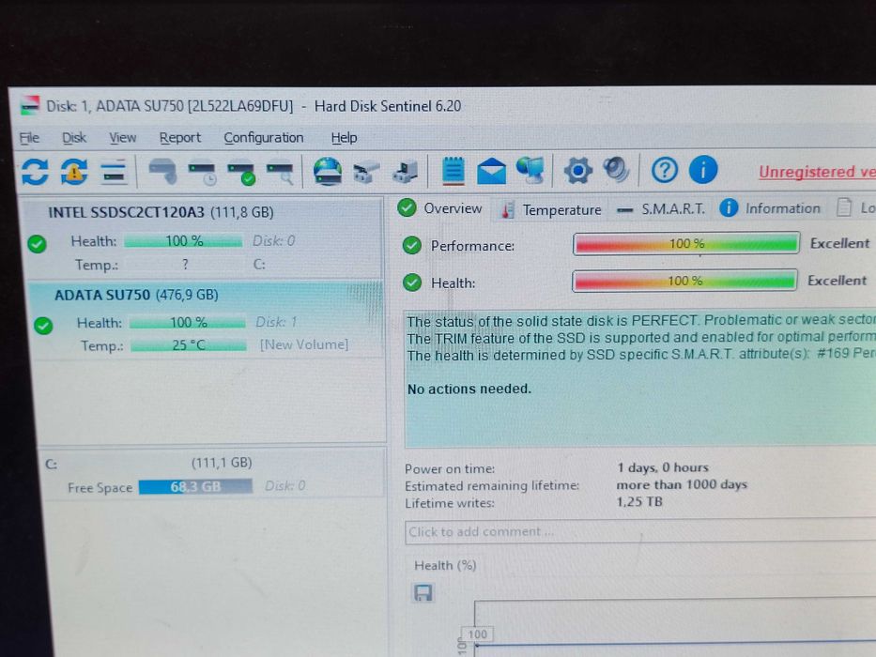The width and height of the screenshot is (876, 657).
Task: Open settings via the gear icon
Action: (x=577, y=171)
